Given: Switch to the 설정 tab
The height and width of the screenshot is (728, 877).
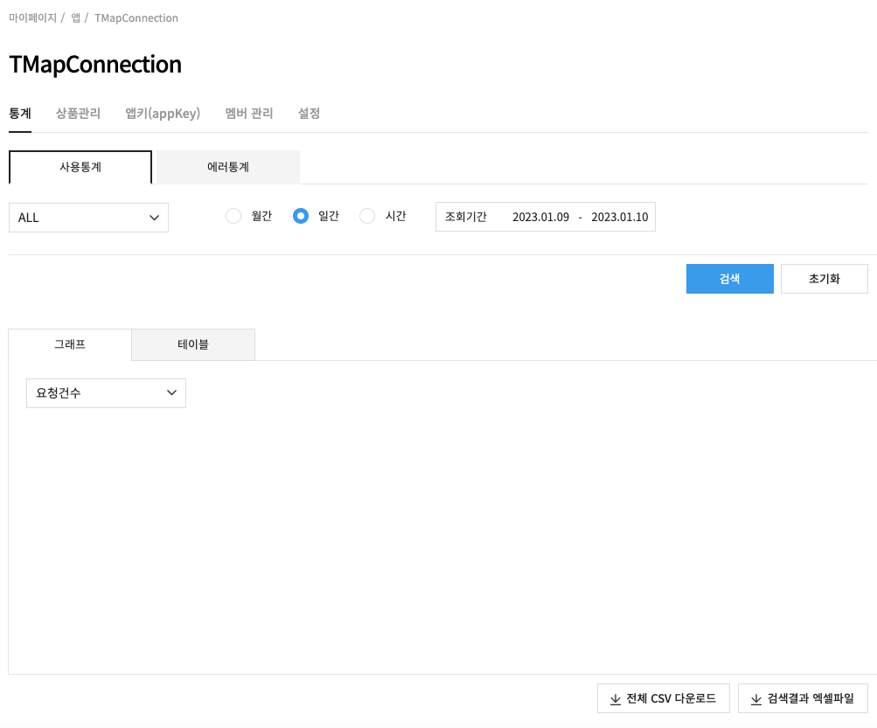Looking at the screenshot, I should click(x=309, y=114).
